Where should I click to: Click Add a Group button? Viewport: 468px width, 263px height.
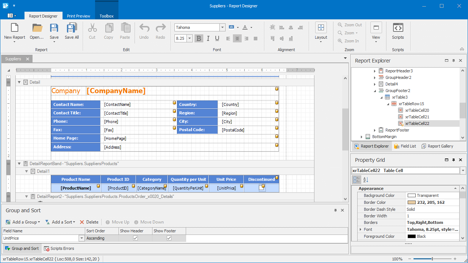[23, 222]
